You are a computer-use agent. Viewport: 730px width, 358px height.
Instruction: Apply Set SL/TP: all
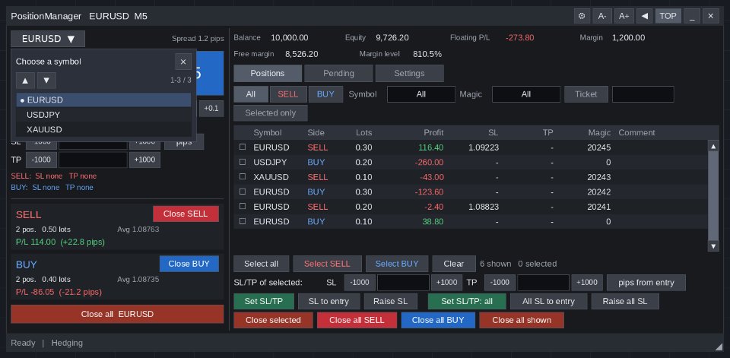tap(467, 301)
